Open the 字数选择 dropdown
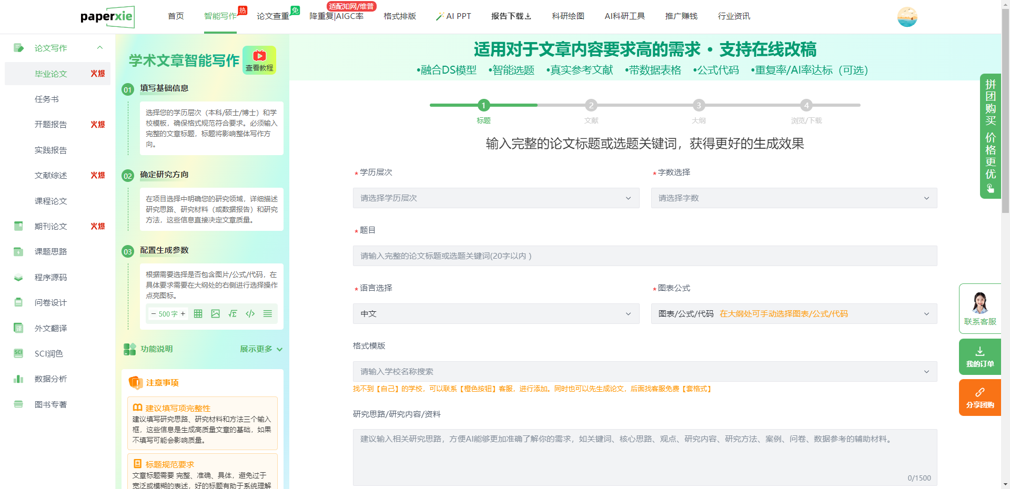This screenshot has height=489, width=1010. coord(793,198)
